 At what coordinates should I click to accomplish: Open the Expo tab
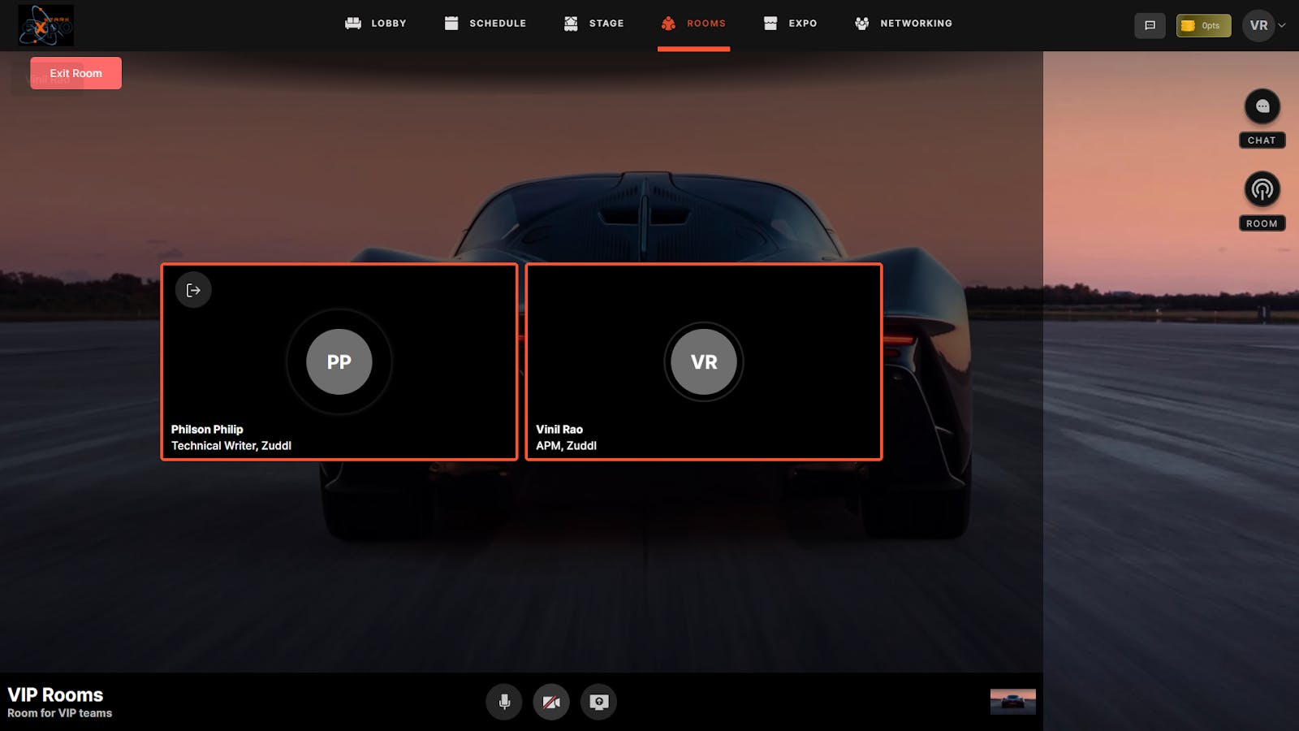point(790,24)
